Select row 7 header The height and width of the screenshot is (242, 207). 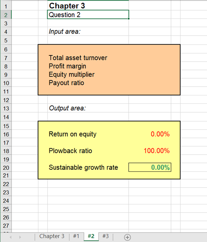tap(6, 58)
